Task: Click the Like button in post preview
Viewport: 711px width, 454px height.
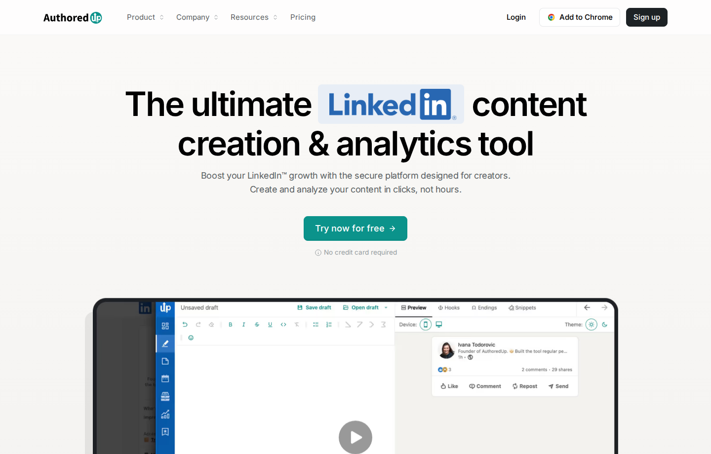Action: pyautogui.click(x=449, y=386)
